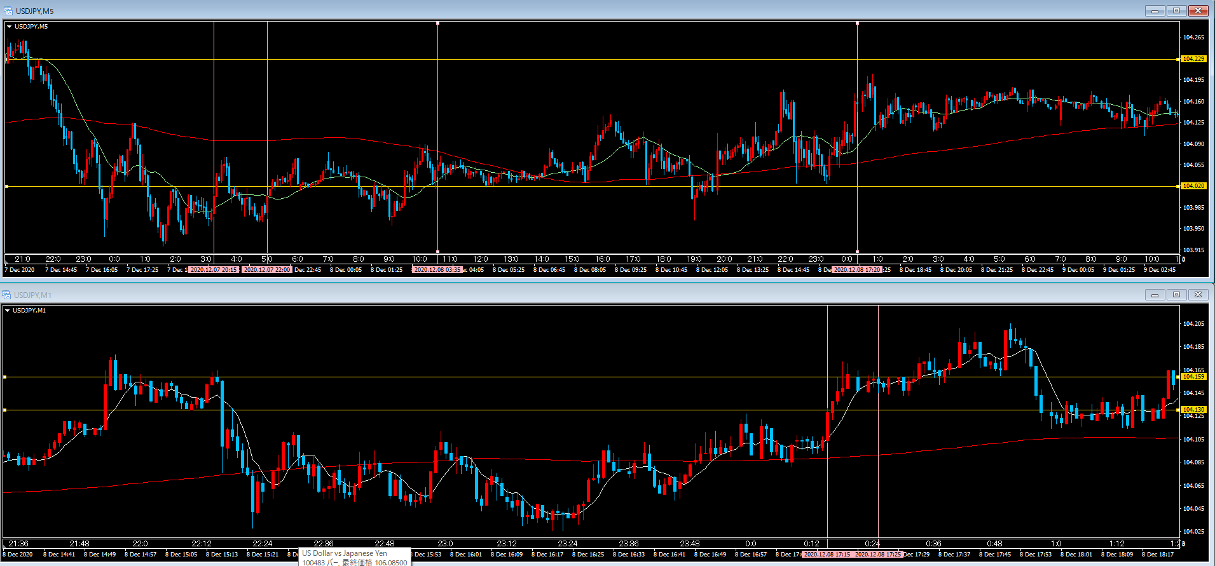Restore the USDJPY,M5 chart window
1215x566 pixels.
point(1176,11)
